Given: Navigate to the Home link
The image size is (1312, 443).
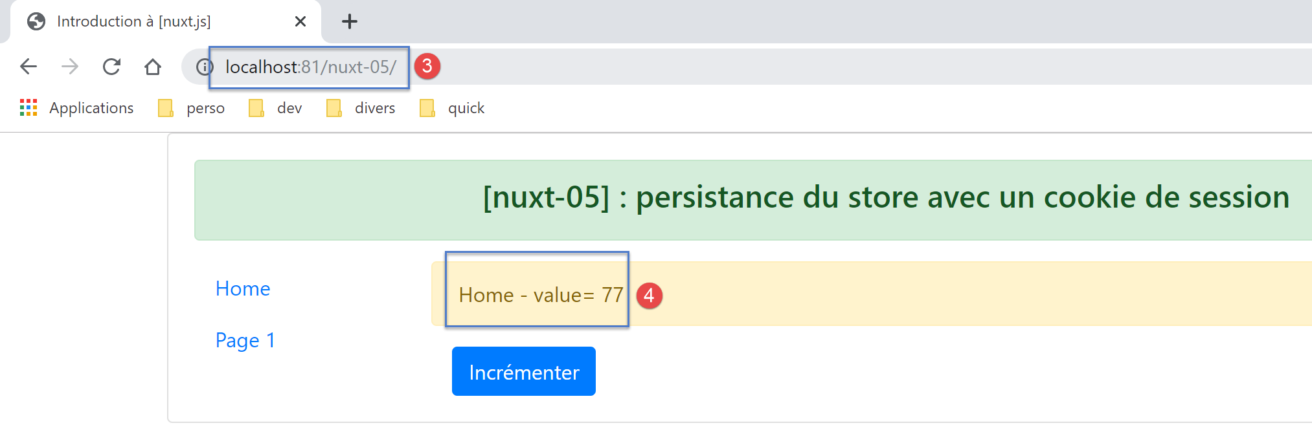Looking at the screenshot, I should click(243, 288).
